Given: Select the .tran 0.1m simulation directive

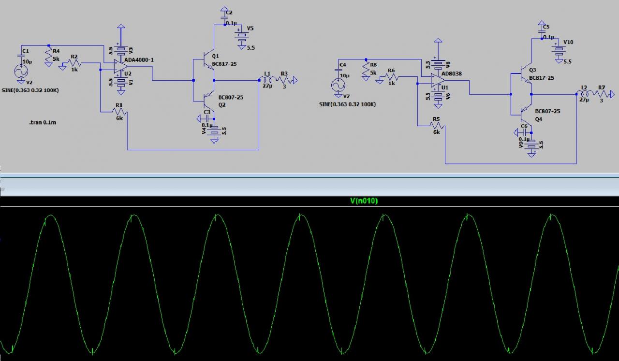Looking at the screenshot, I should pos(43,123).
